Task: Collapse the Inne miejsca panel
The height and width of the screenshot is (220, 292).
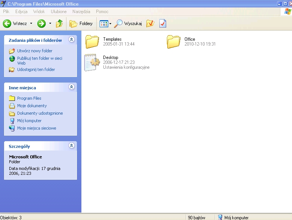Action: 72,87
